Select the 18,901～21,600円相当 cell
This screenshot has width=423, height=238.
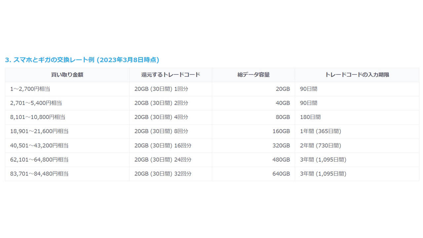coord(39,131)
